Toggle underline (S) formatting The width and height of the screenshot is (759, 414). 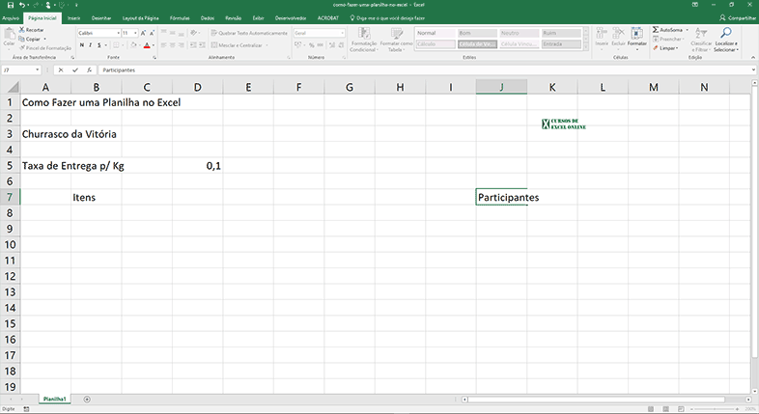point(98,45)
